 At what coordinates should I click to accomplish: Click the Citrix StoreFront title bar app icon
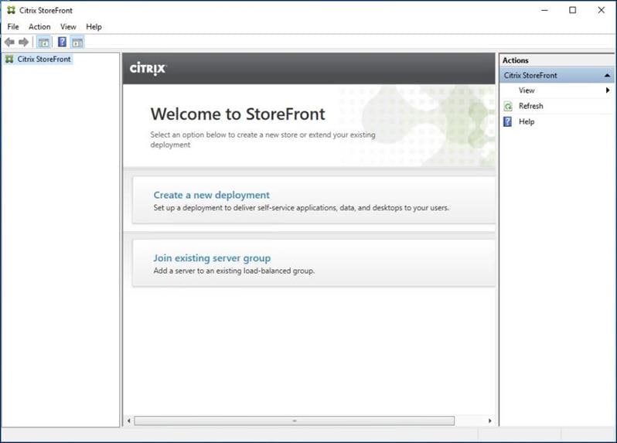pos(11,10)
